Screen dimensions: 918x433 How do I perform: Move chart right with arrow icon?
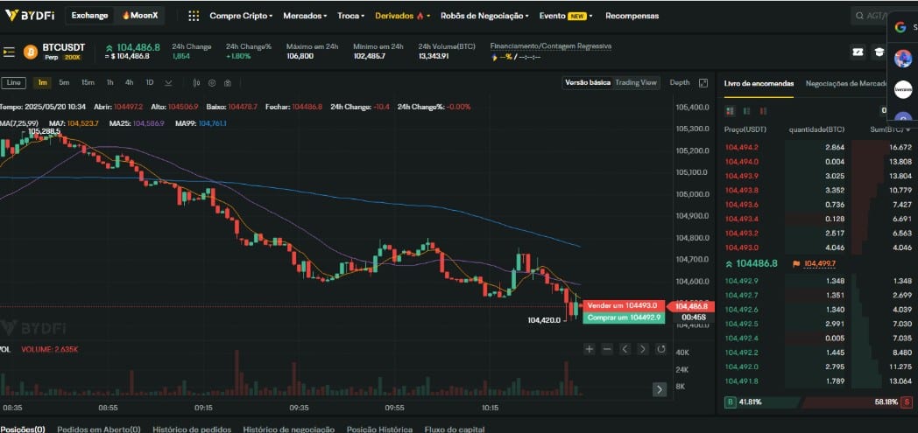pos(643,349)
